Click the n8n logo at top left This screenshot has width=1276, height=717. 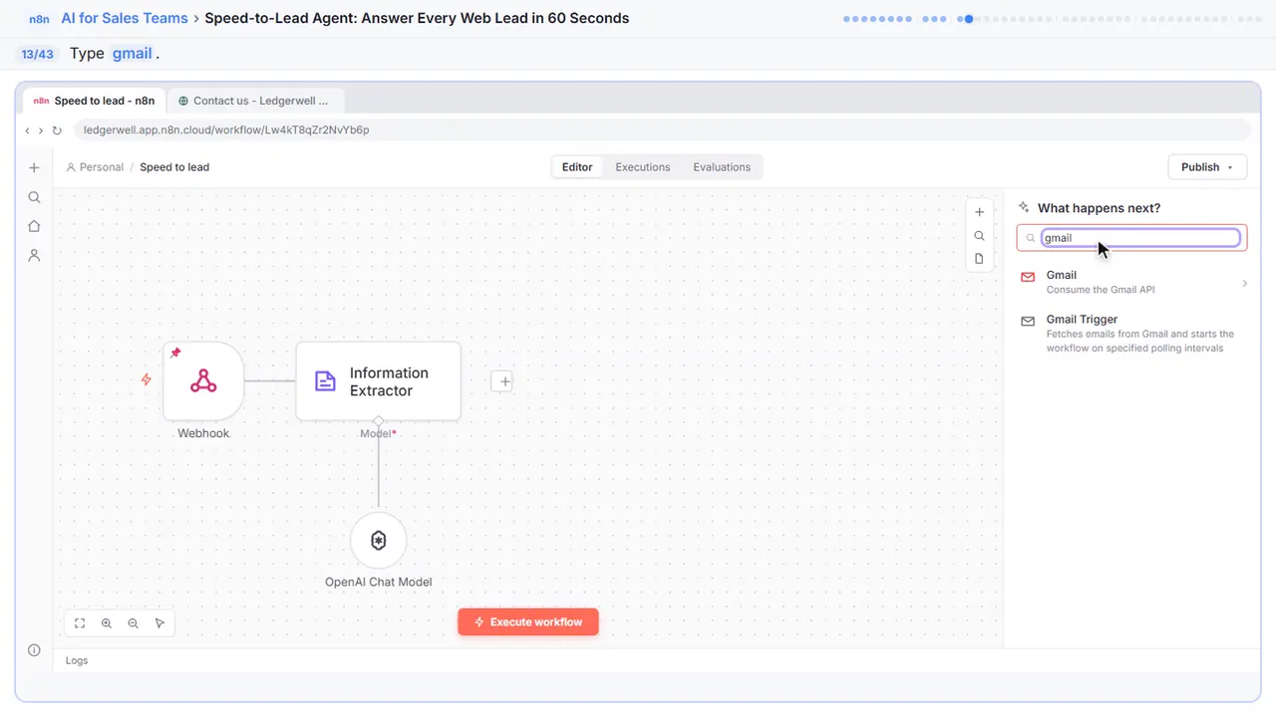(x=39, y=19)
